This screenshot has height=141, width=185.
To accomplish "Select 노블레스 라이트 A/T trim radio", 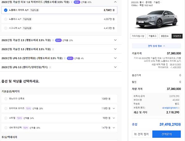I will pyautogui.click(x=6, y=10).
